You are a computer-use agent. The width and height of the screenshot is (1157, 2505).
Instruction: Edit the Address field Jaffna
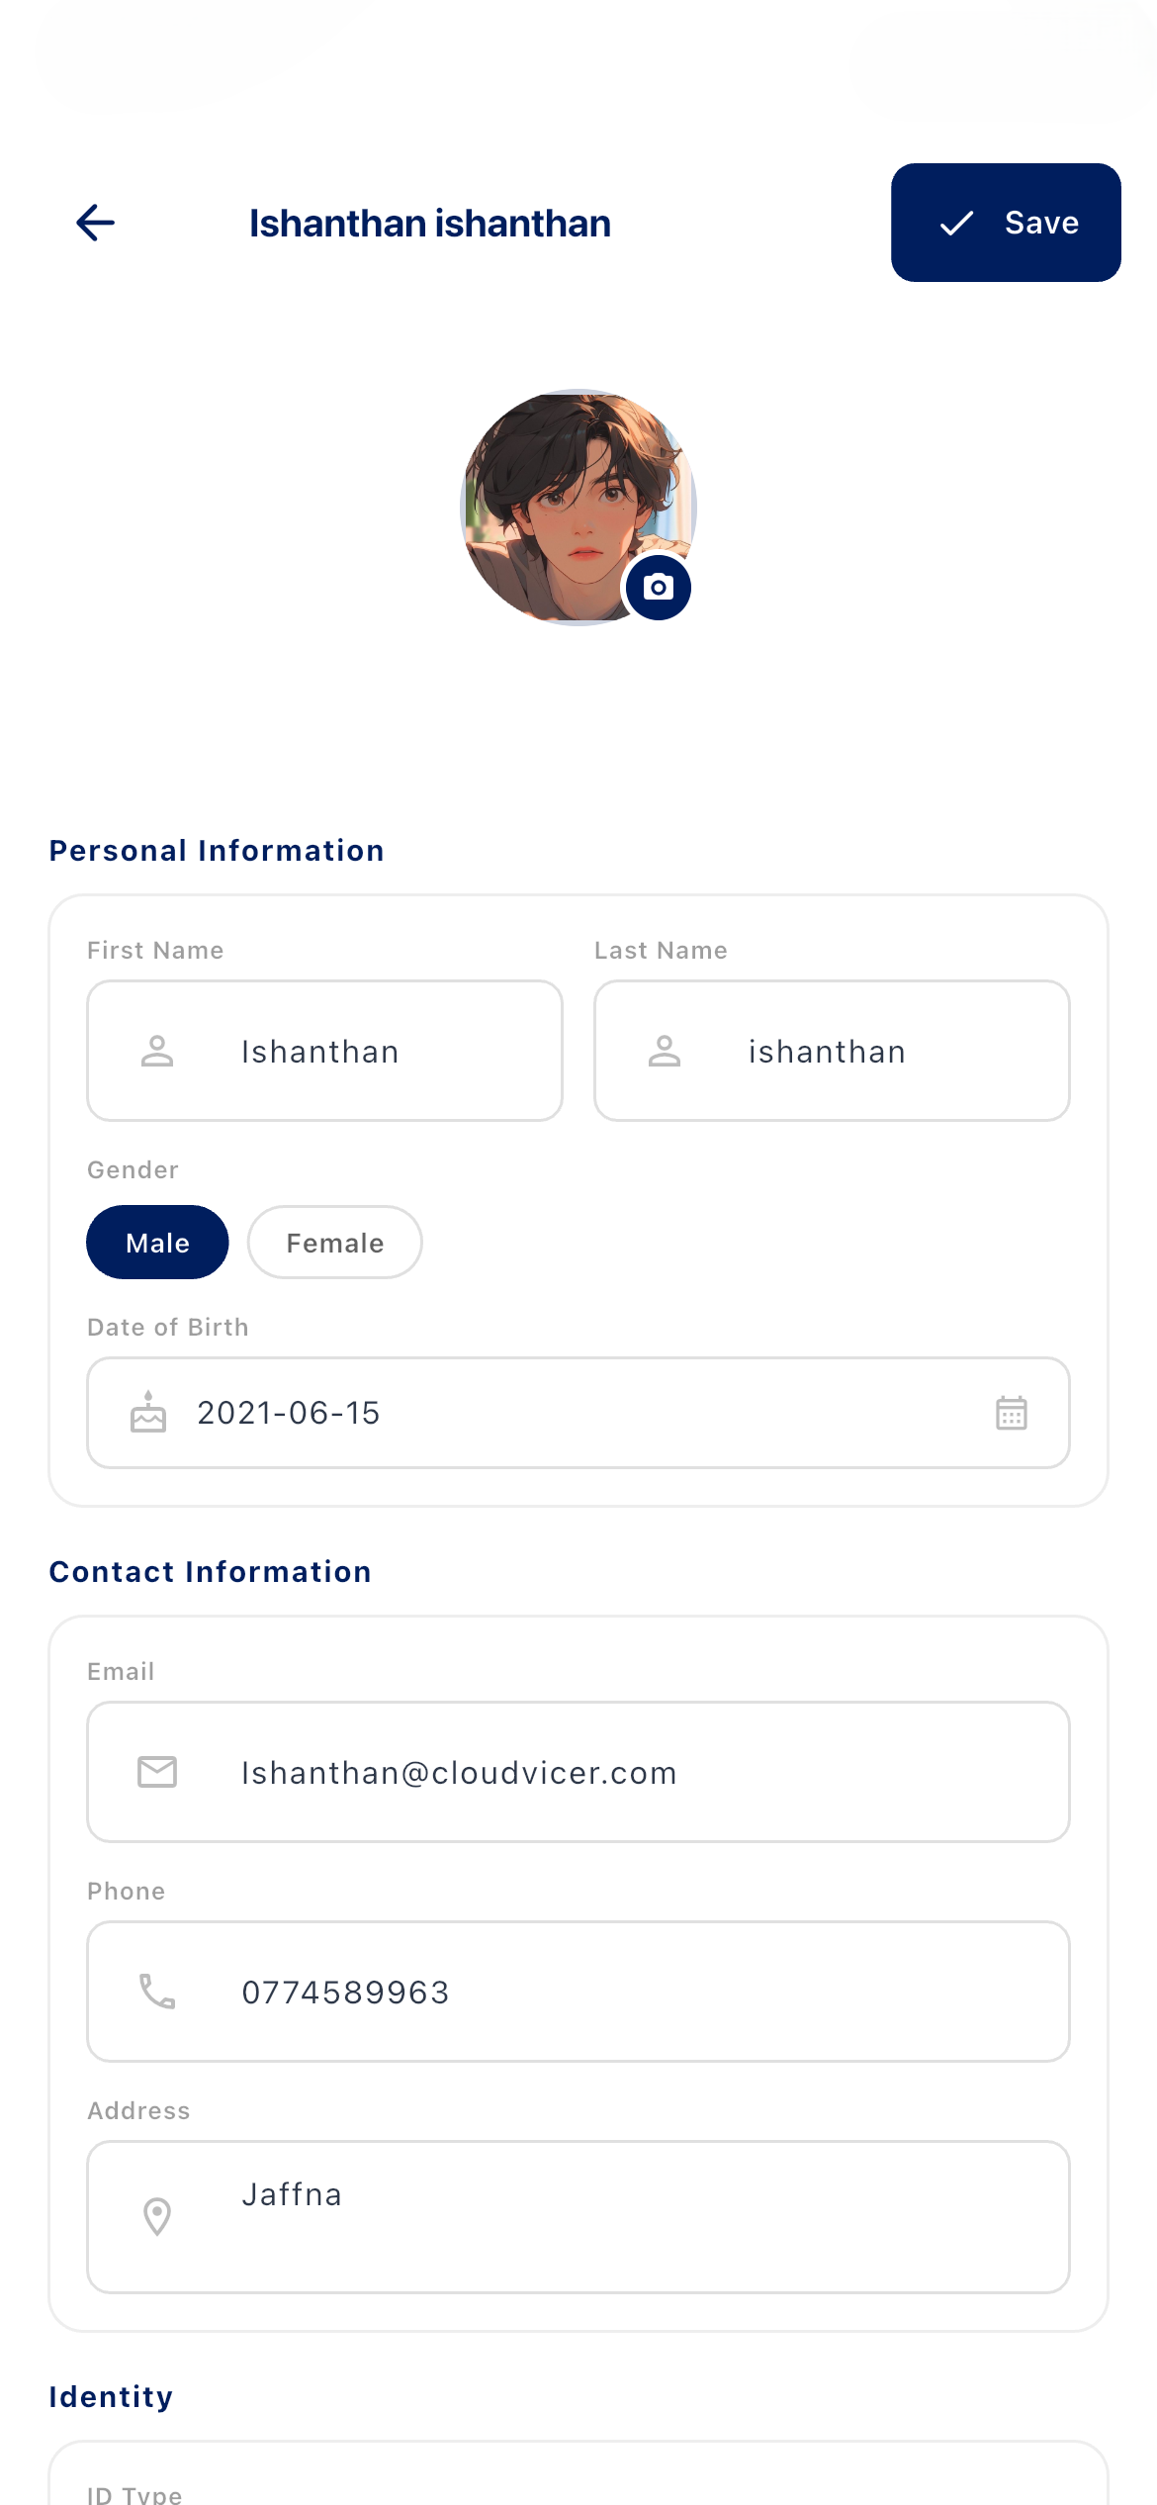(578, 2217)
